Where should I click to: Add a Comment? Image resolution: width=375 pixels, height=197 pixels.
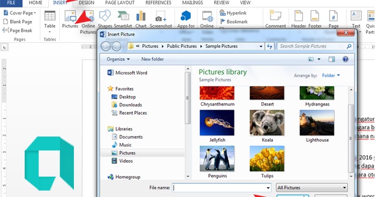point(275,19)
